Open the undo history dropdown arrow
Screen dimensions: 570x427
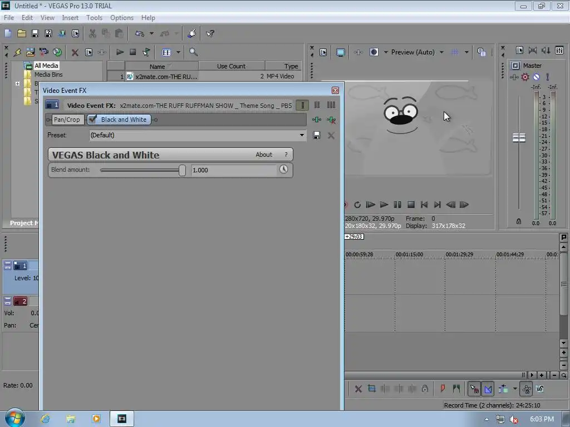151,34
